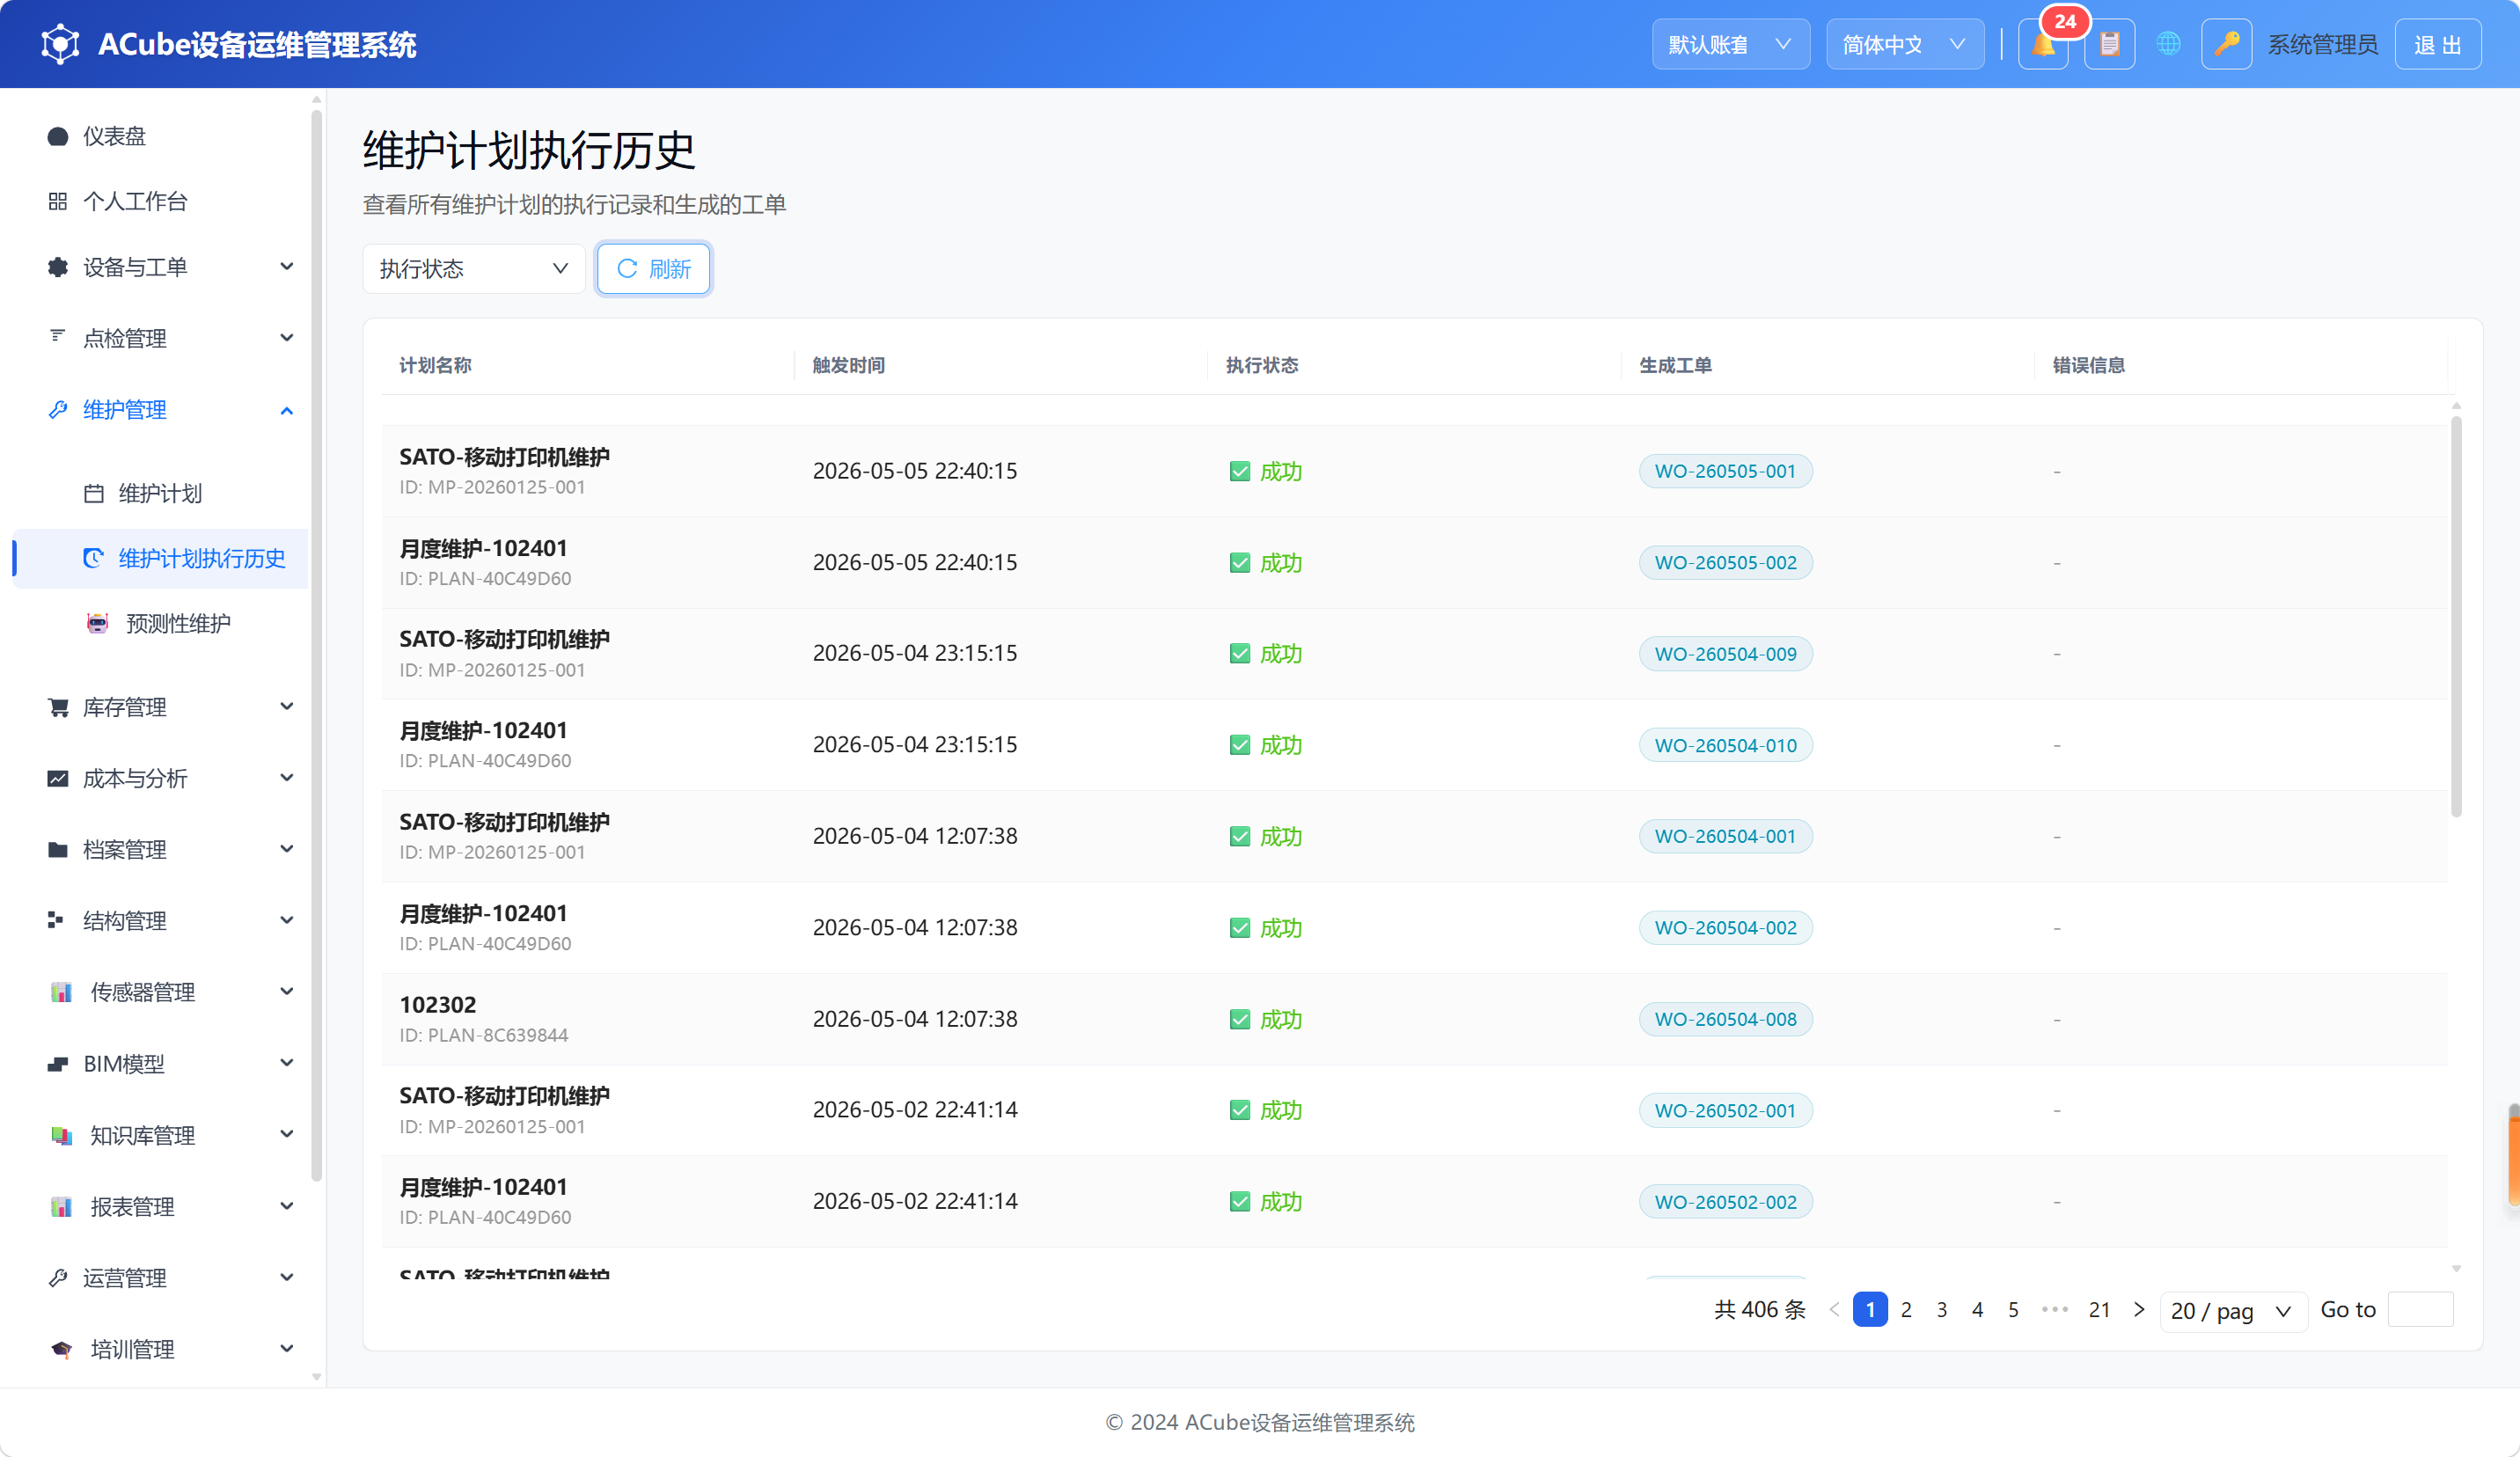The height and width of the screenshot is (1457, 2520).
Task: Open 个人工作台 in sidebar
Action: [x=160, y=201]
